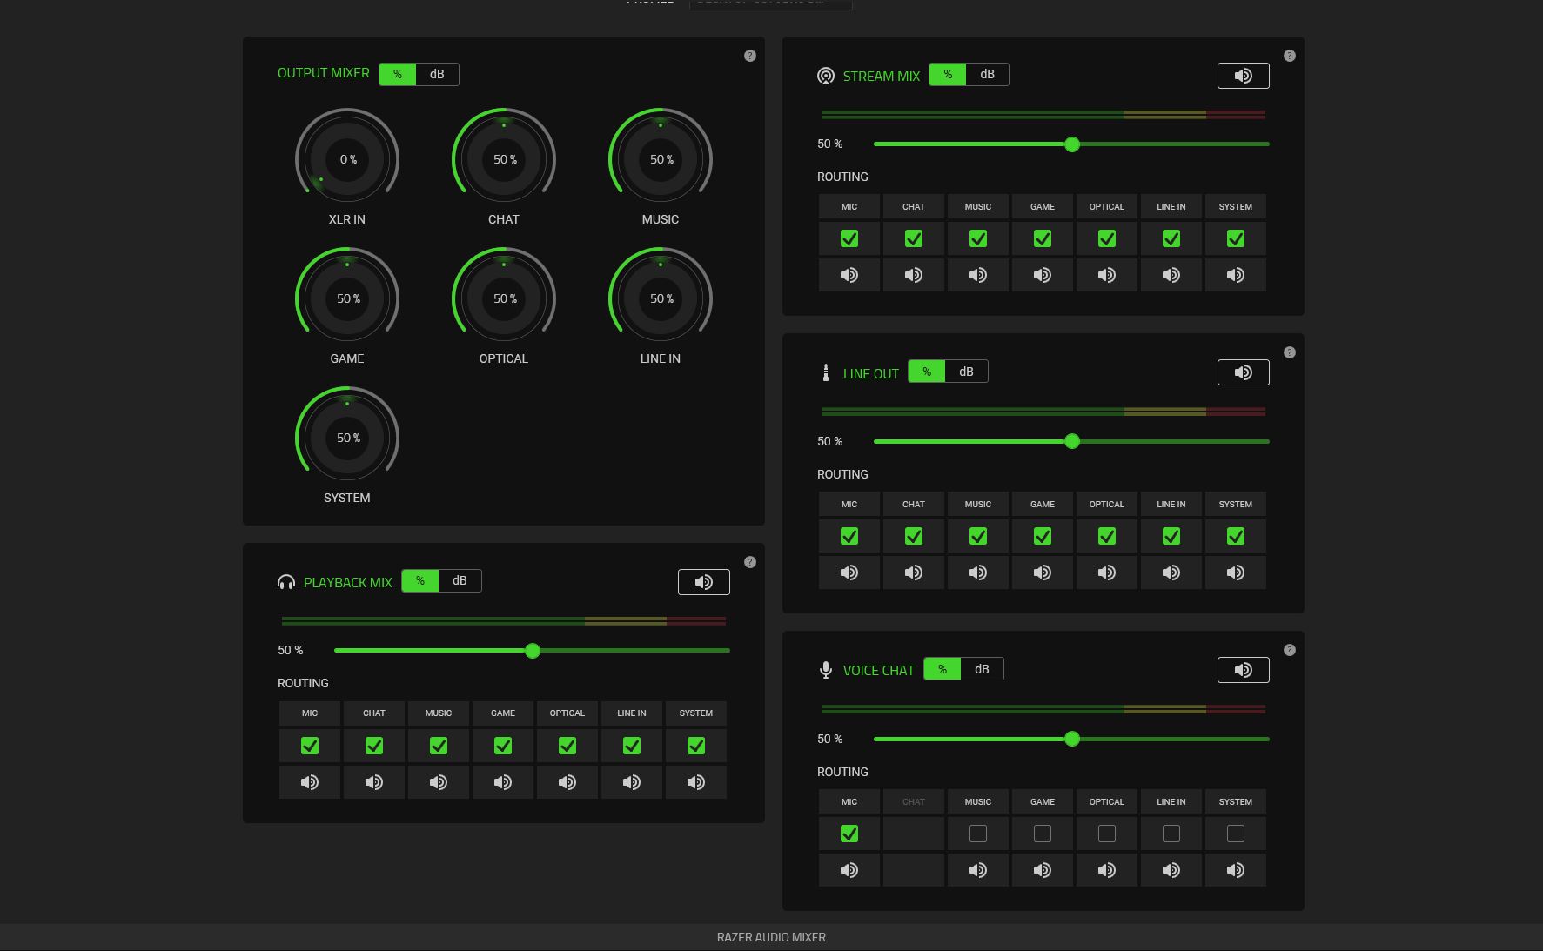Click the microphone icon beside Voice Chat
Viewport: 1543px width, 951px height.
pyautogui.click(x=825, y=669)
